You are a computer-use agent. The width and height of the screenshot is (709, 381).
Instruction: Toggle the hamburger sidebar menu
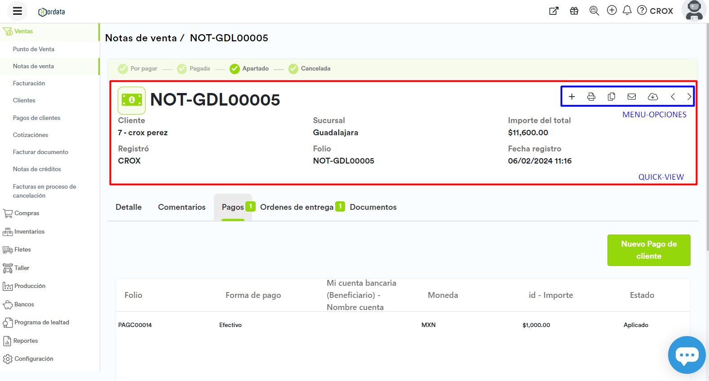18,11
